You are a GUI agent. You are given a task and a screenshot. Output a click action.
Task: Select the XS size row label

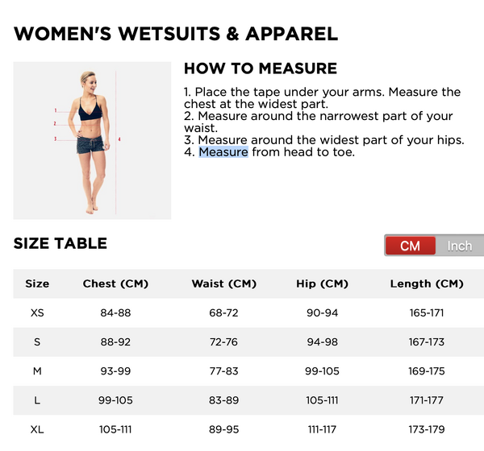point(37,312)
